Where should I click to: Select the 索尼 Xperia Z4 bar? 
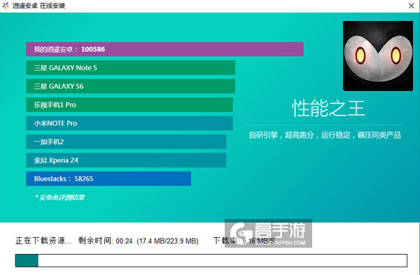[126, 160]
